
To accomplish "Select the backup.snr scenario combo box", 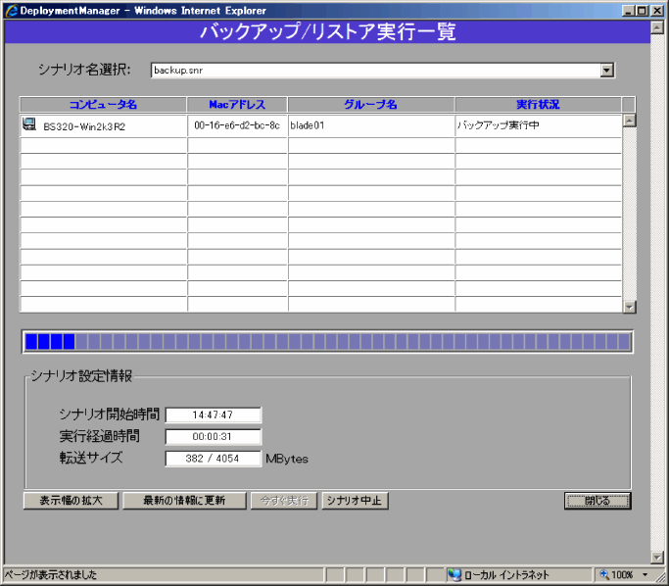I will 383,70.
